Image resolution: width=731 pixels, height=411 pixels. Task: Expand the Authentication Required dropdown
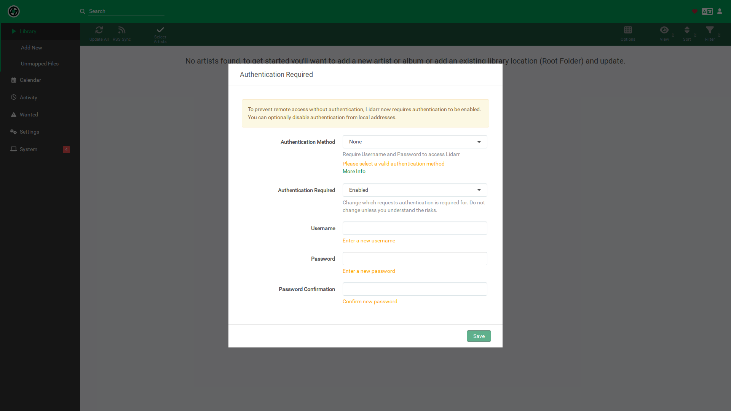[415, 190]
